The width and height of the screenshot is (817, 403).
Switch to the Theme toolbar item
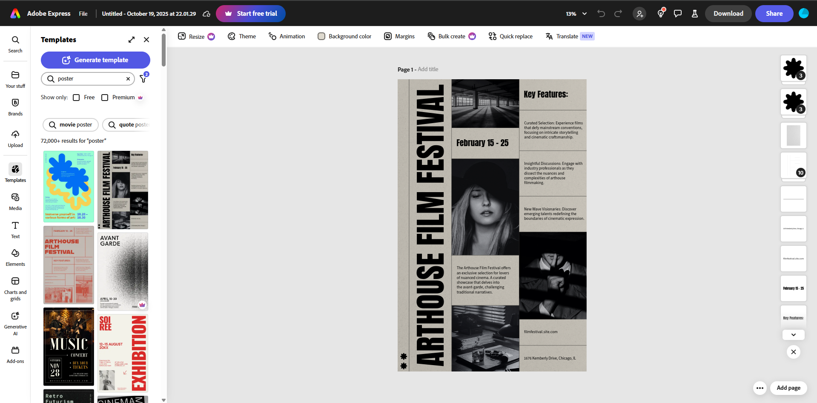[x=241, y=36]
